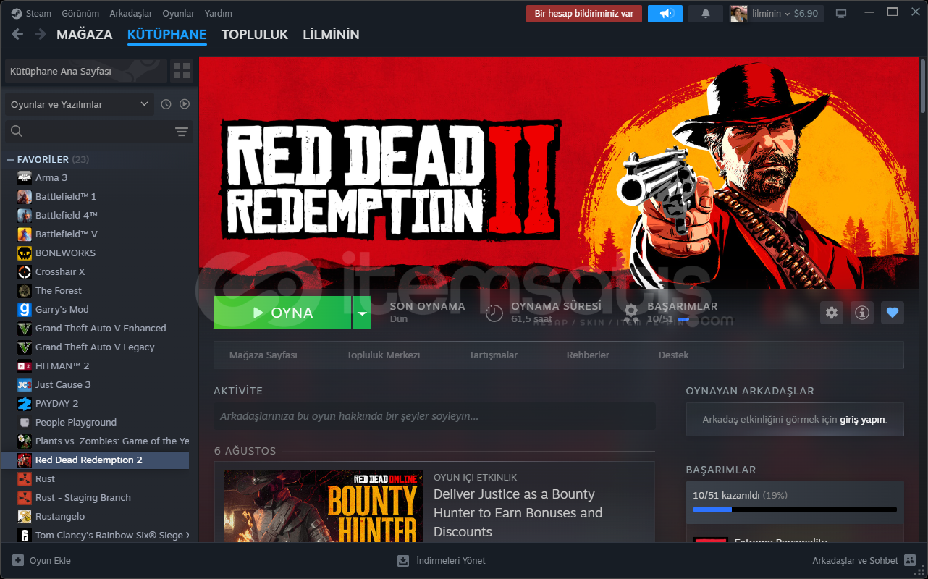Open the Görünüm menu
This screenshot has width=928, height=579.
pyautogui.click(x=80, y=13)
